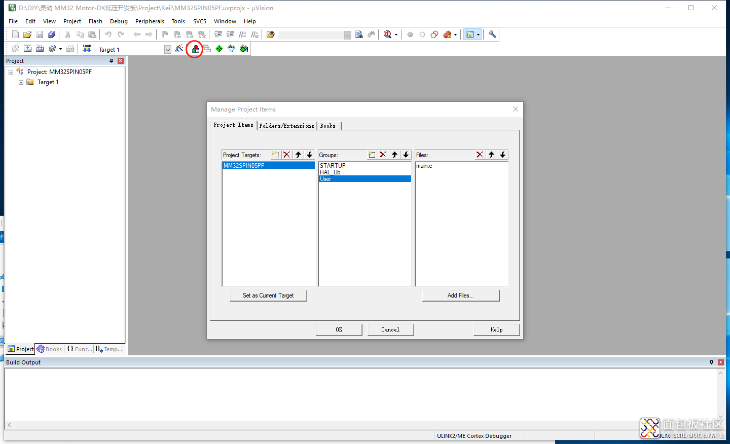The width and height of the screenshot is (730, 444).
Task: Click the Project Window layout icon
Action: click(470, 34)
